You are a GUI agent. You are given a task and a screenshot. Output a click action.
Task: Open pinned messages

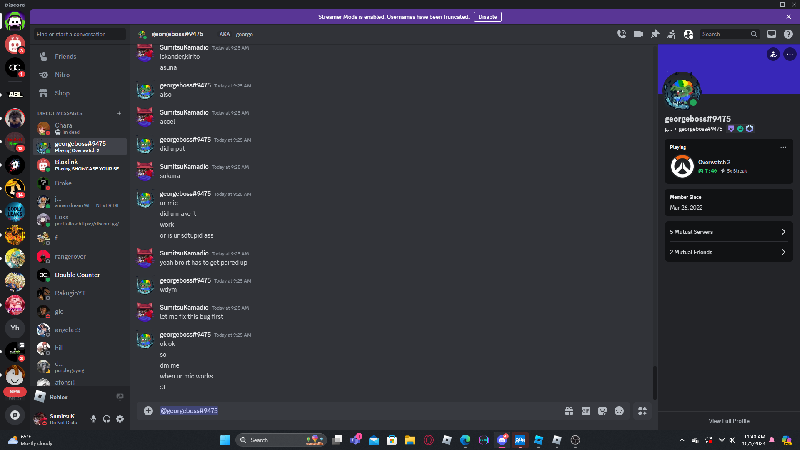coord(655,34)
